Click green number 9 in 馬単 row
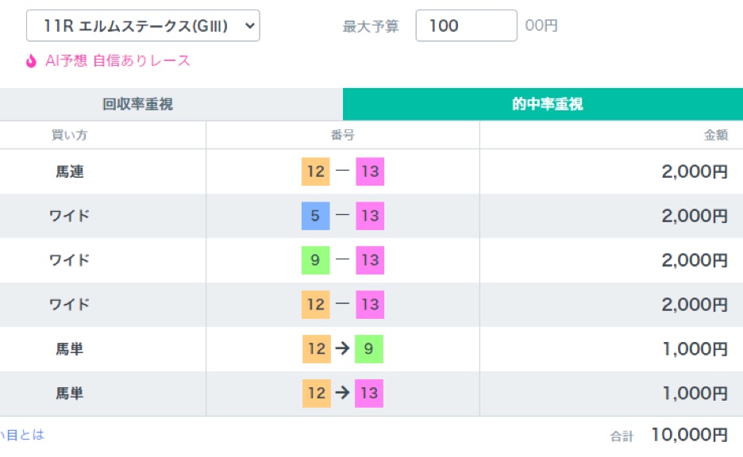The image size is (743, 457). pos(369,349)
